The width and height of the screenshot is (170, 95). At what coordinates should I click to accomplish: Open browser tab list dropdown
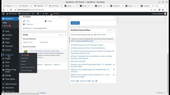[x=165, y=6]
